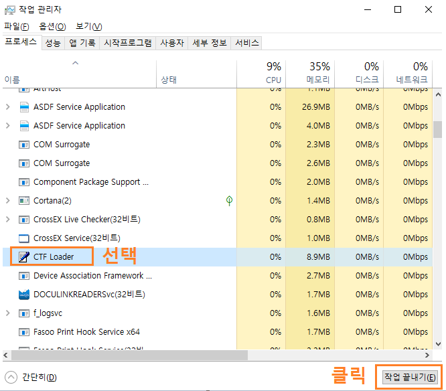The height and width of the screenshot is (391, 446).
Task: Click the 0.8MB memory value
Action: tap(318, 220)
